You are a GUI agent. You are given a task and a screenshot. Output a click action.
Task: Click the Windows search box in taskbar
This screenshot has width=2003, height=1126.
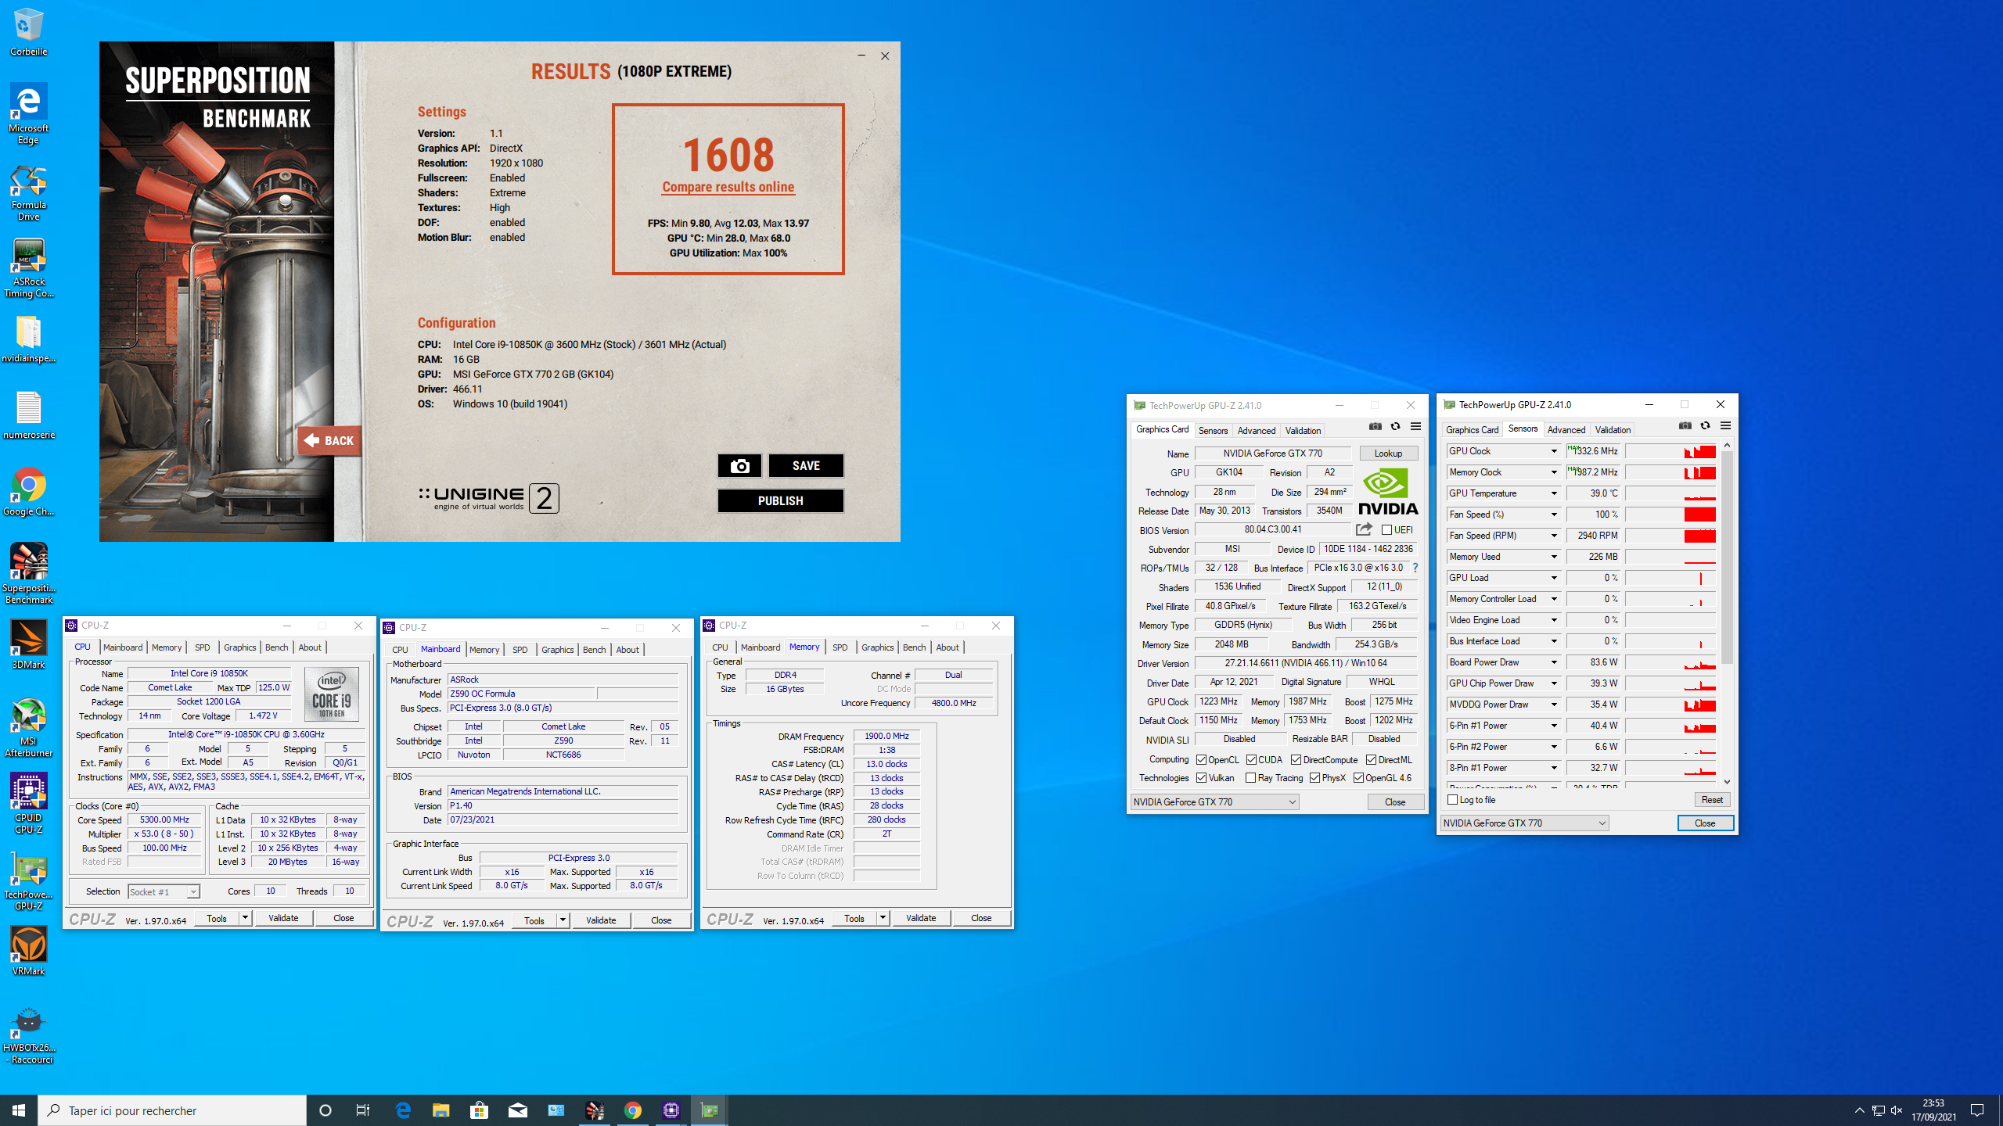[x=172, y=1110]
